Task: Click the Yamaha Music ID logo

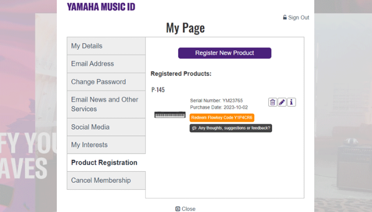Action: 101,7
